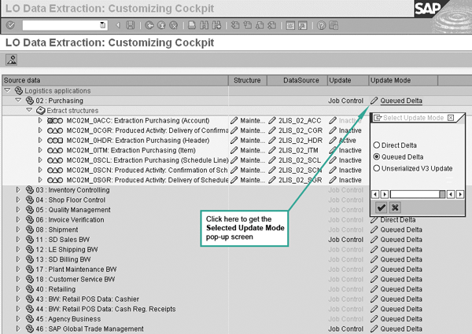This screenshot has height=334, width=472.
Task: Click DataSource pencil icon for 2LIS_02_HDR
Action: (272, 139)
